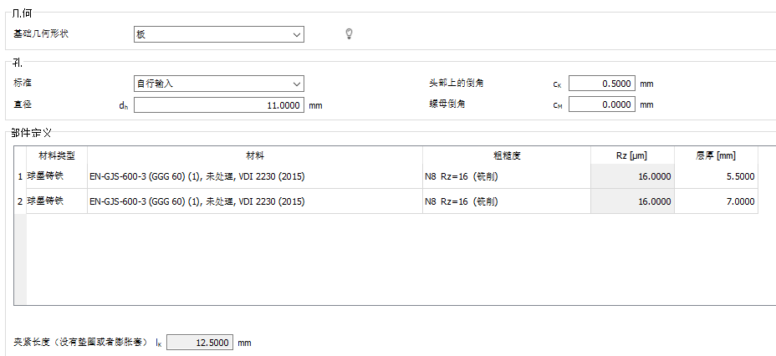This screenshot has width=776, height=356.
Task: Edit row 1 thickness value 5.5000
Action: coord(716,176)
